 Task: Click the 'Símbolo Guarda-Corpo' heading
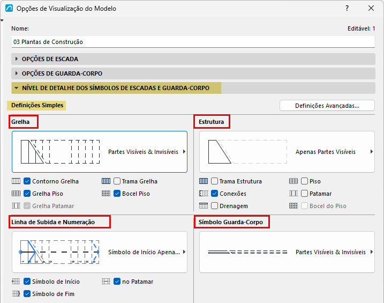[x=231, y=222]
